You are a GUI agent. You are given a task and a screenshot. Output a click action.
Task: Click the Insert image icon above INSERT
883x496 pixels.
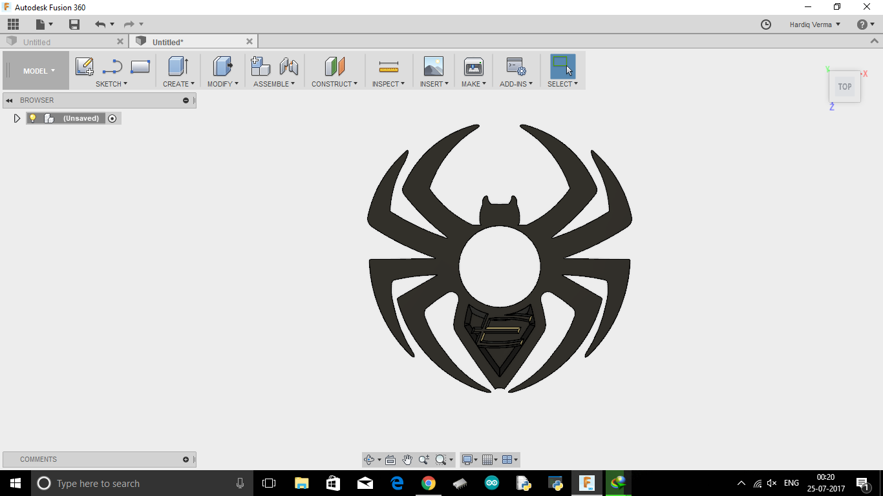click(x=434, y=66)
